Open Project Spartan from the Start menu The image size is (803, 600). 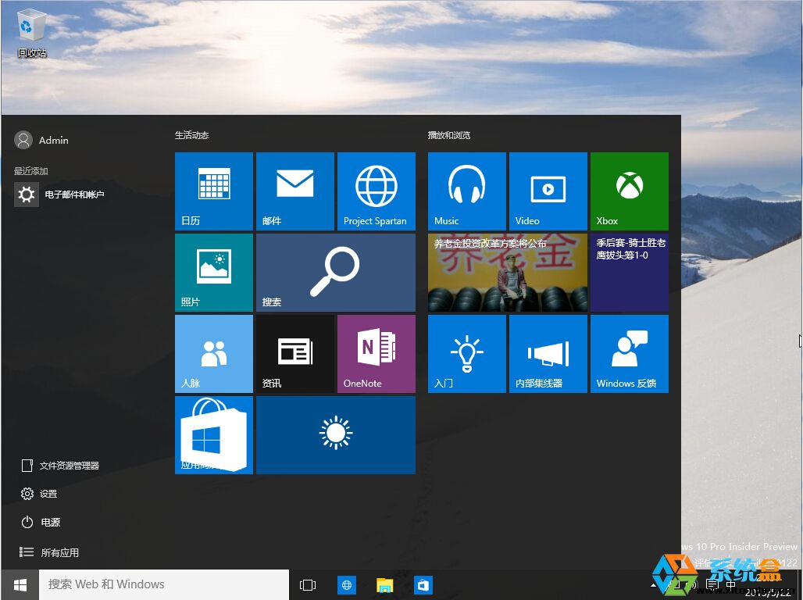point(376,191)
